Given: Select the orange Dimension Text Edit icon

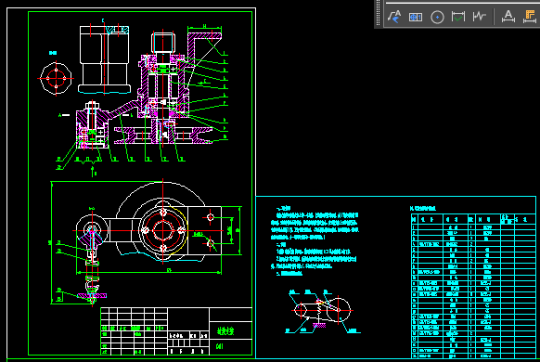Looking at the screenshot, I should click(x=531, y=16).
